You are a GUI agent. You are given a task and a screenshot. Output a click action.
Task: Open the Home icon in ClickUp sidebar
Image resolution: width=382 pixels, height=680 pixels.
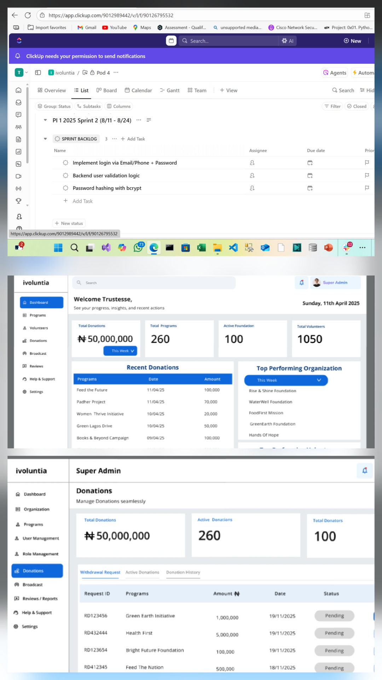(x=19, y=90)
